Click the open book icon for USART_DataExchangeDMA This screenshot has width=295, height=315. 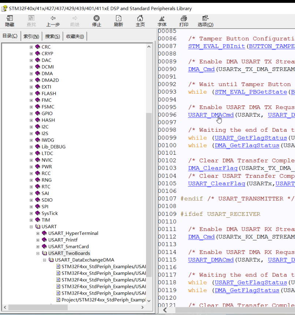(x=51, y=260)
